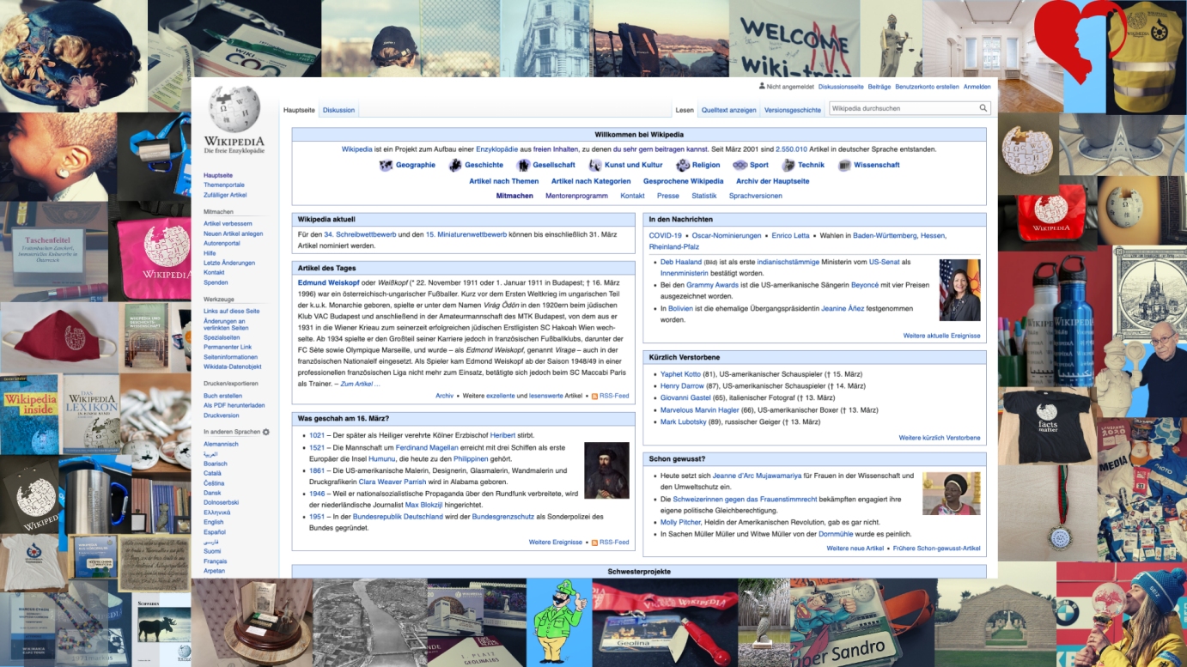Click Als PDF herunterladen
1187x667 pixels.
click(234, 405)
